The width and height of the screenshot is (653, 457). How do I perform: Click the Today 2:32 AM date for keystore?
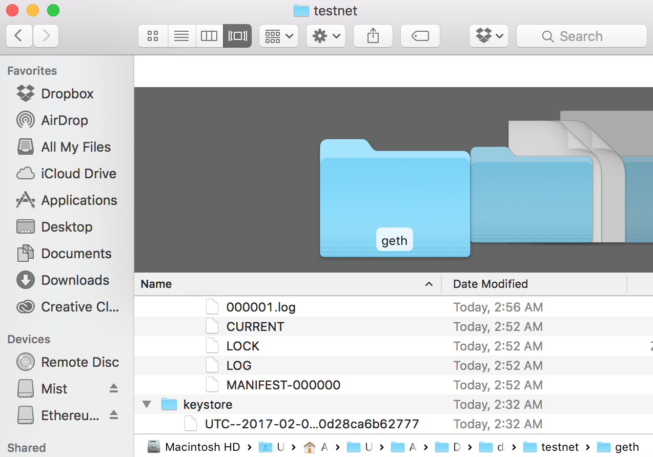point(498,405)
